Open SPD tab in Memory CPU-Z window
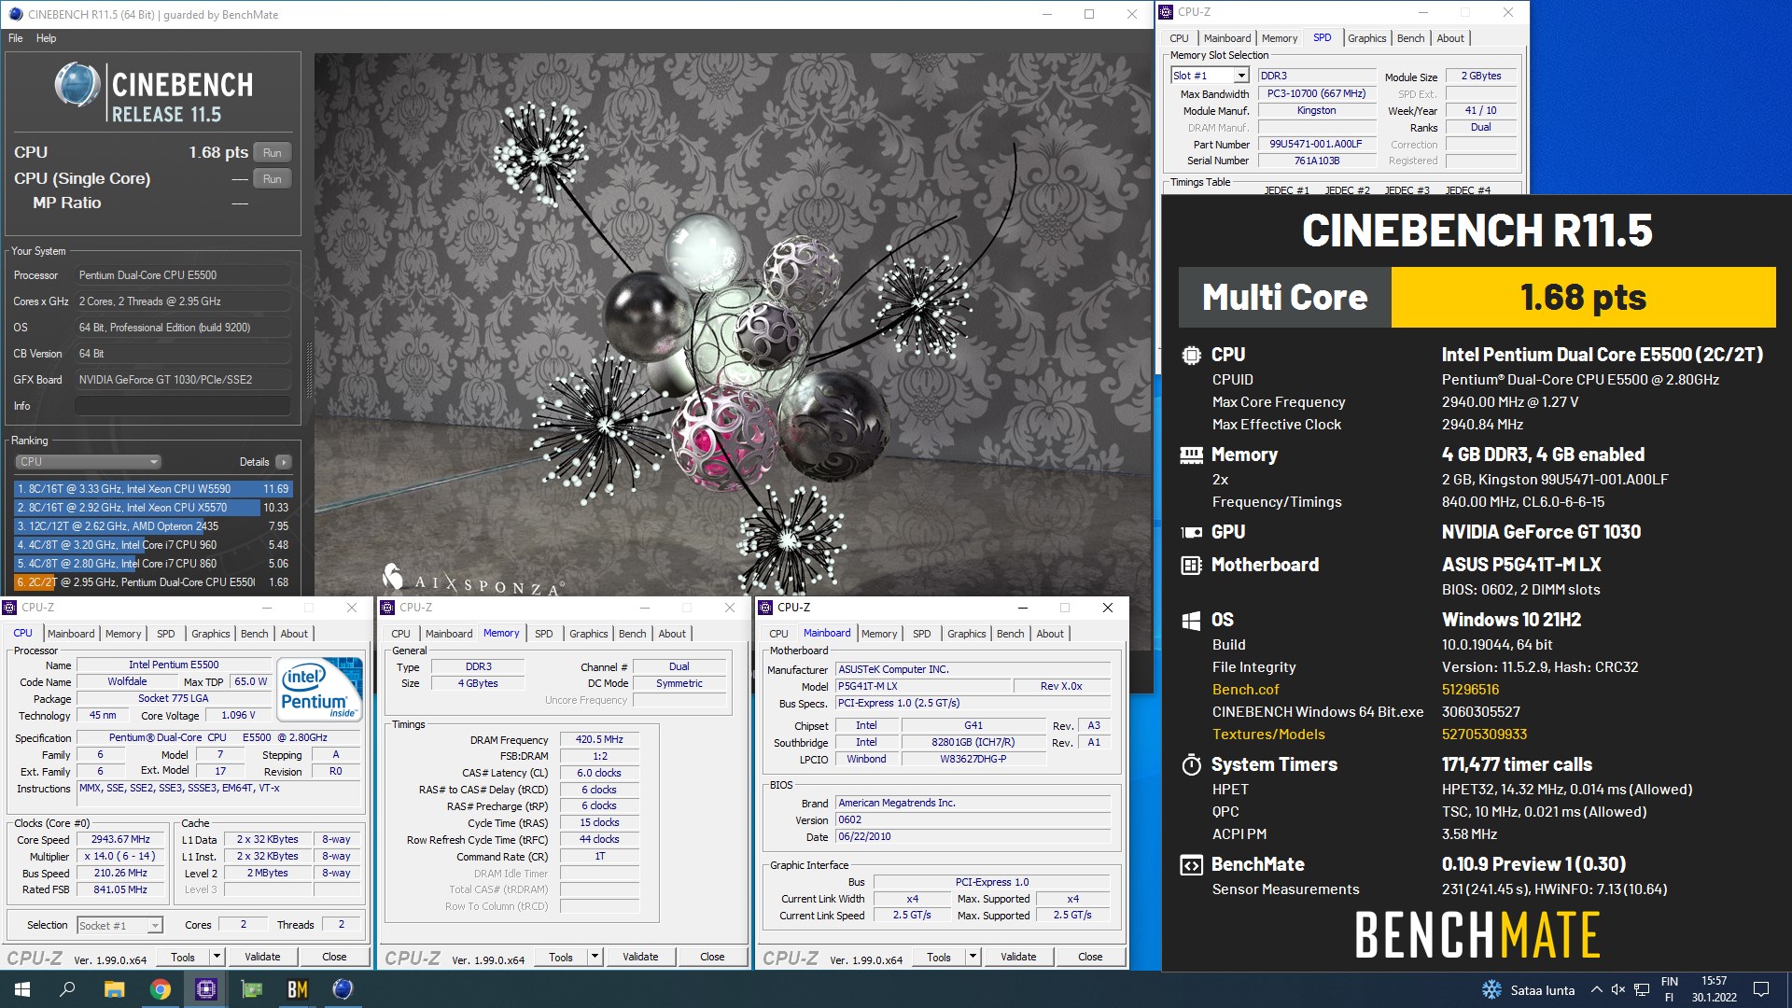This screenshot has width=1792, height=1008. click(x=544, y=634)
